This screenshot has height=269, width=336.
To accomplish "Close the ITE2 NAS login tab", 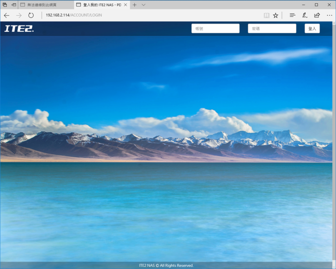I will tap(126, 5).
